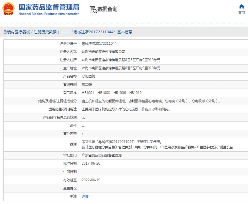Click the 结构及组成 description value
248x204 pixels.
pos(151,101)
